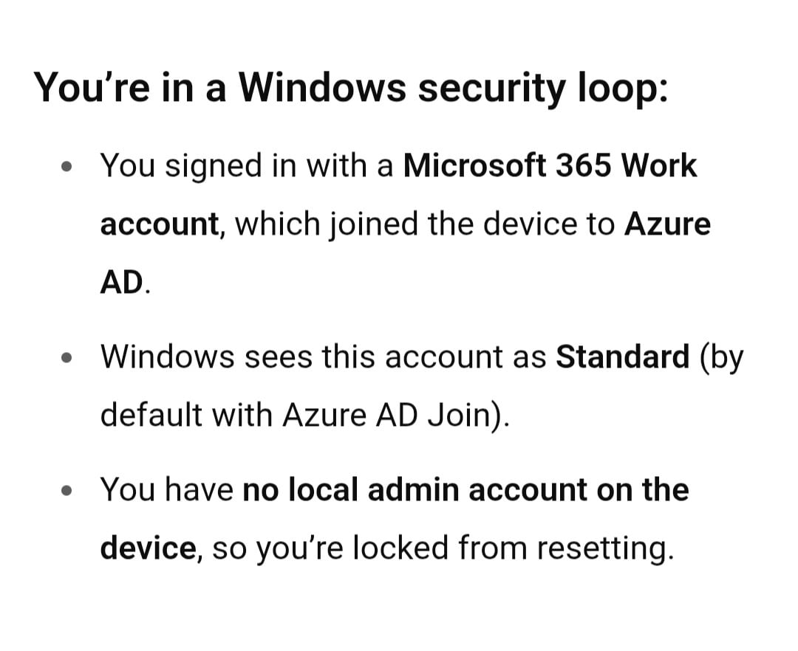Click the text 'default with Azure AD Join).'
Image resolution: width=798 pixels, height=651 pixels.
[304, 416]
